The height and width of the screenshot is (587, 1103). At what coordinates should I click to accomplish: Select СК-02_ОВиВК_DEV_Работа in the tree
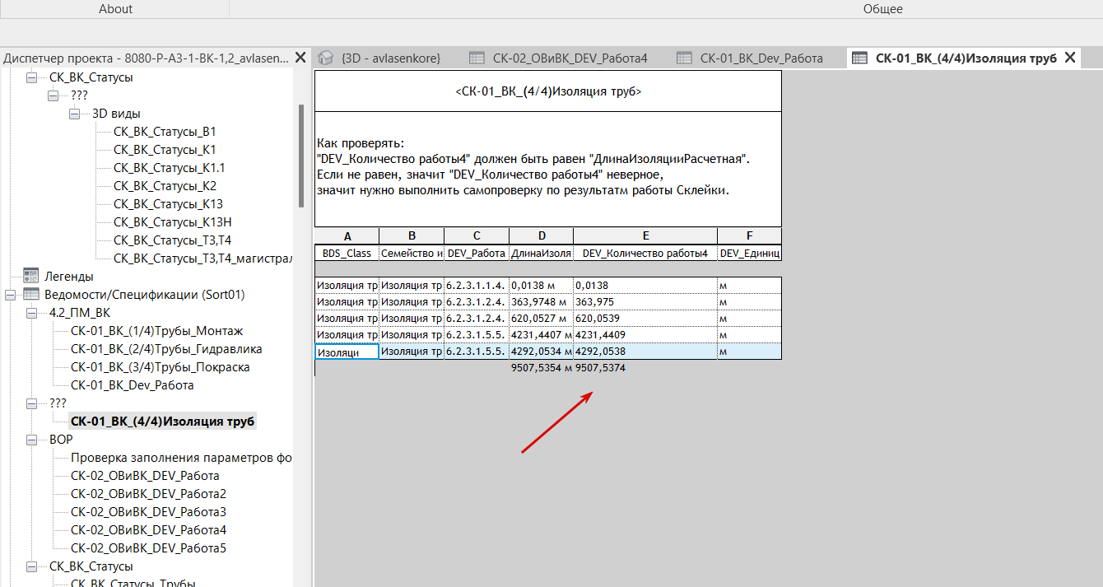click(x=144, y=476)
